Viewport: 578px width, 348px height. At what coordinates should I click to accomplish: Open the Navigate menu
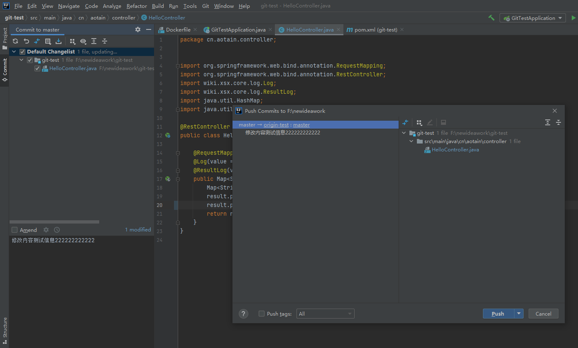69,6
